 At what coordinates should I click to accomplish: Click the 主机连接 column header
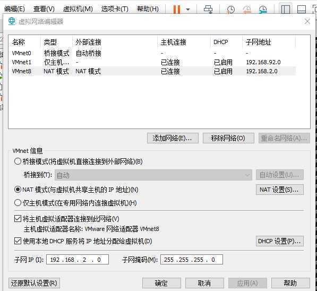[x=184, y=42]
